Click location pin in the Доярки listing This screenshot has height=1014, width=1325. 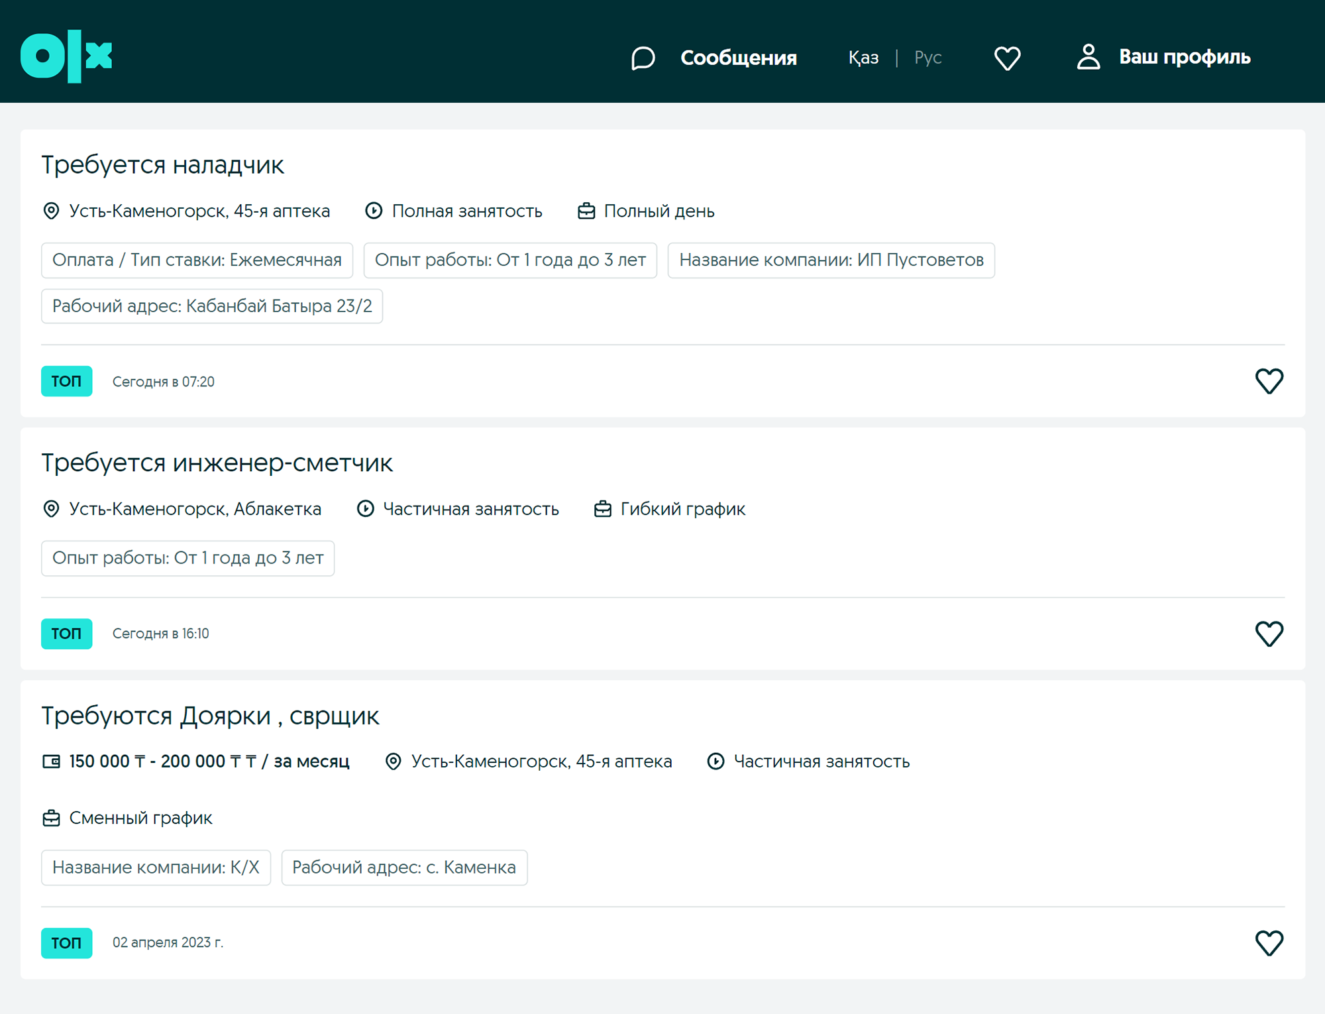(394, 761)
